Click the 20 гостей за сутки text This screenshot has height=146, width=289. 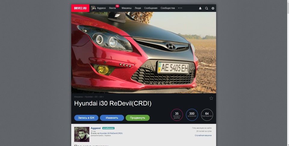pyautogui.click(x=204, y=131)
